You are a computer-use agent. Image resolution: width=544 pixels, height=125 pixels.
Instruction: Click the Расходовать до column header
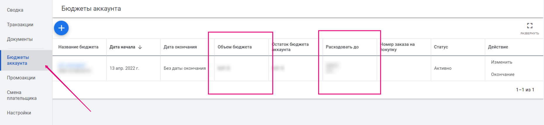pos(342,47)
